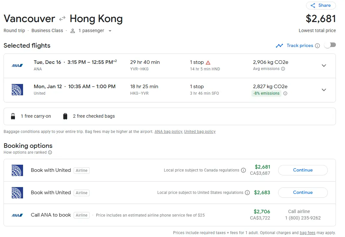Open the United States regulations info icon
Image resolution: width=345 pixels, height=237 pixels.
click(x=247, y=193)
